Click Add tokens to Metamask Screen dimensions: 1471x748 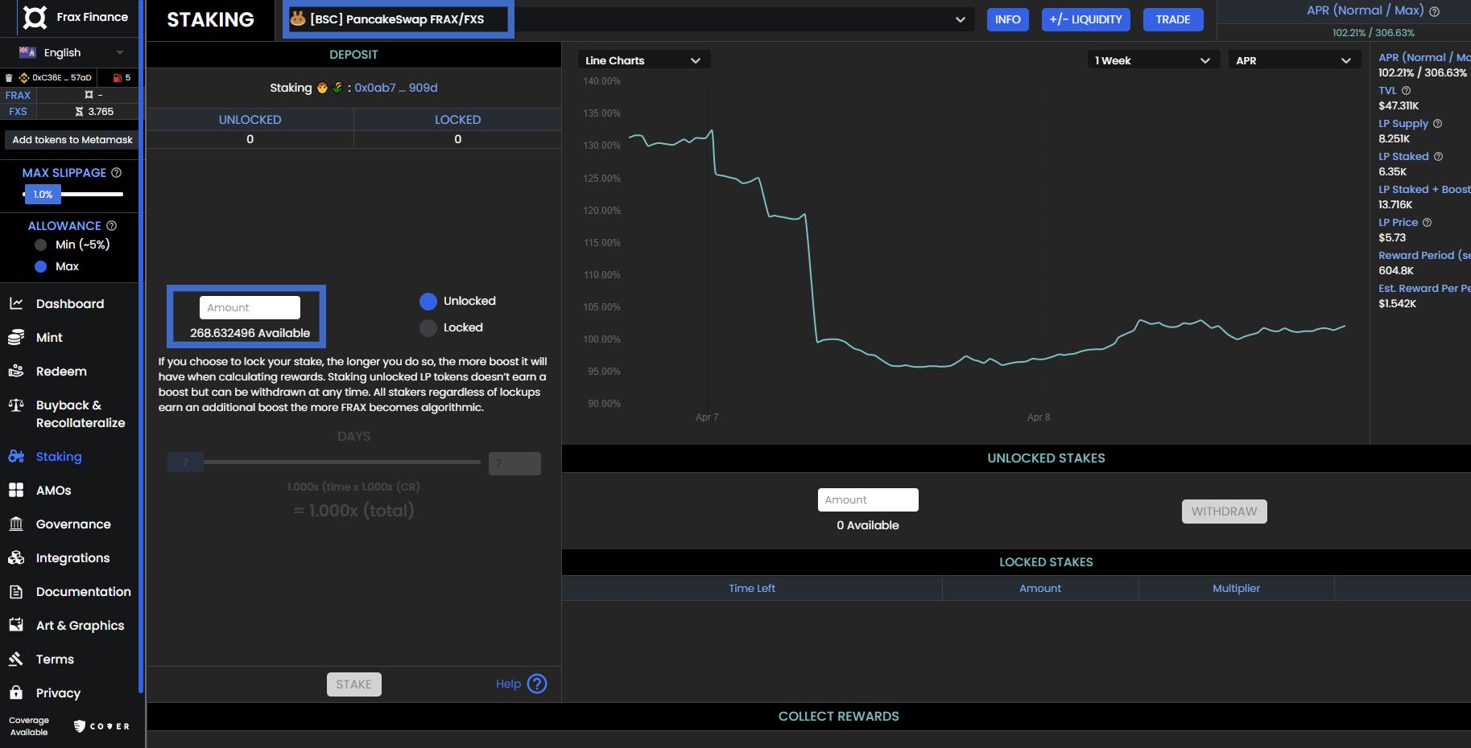click(72, 139)
